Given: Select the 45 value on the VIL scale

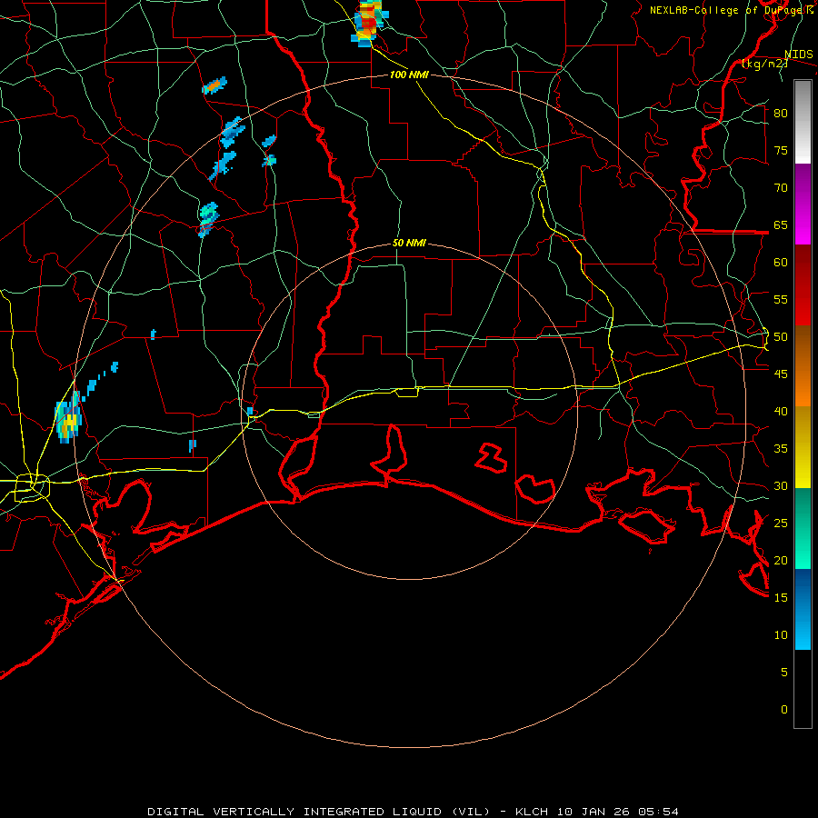Looking at the screenshot, I should tap(781, 374).
